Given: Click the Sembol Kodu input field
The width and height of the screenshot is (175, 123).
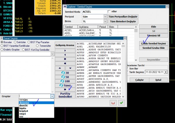Looking at the screenshot, I should [x=94, y=12].
